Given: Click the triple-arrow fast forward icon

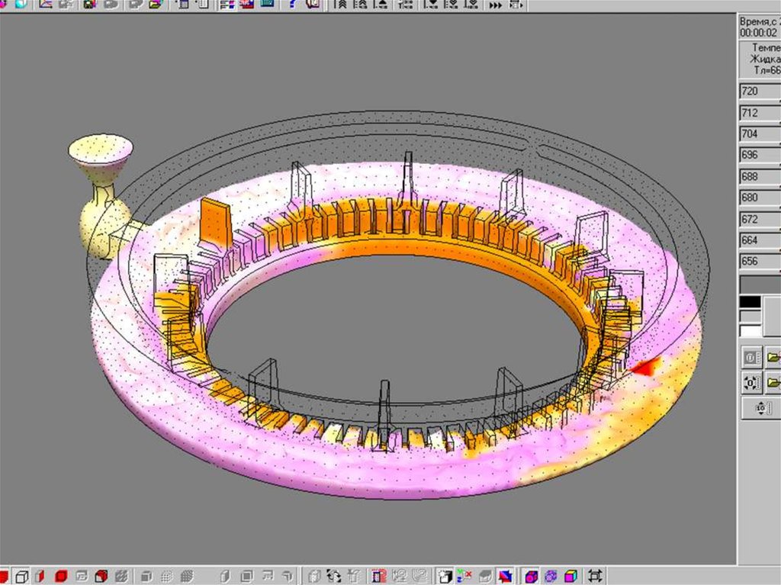Looking at the screenshot, I should (496, 5).
